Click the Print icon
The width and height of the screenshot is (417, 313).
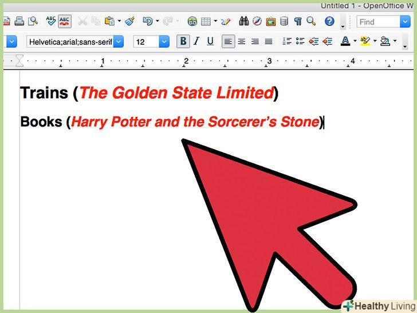click(x=19, y=21)
